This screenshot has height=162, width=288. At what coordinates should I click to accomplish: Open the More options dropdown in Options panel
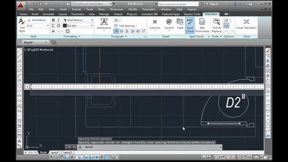tap(227, 20)
